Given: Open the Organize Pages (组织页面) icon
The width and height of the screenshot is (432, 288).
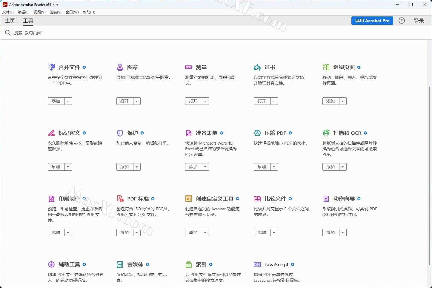Looking at the screenshot, I should click(x=326, y=67).
